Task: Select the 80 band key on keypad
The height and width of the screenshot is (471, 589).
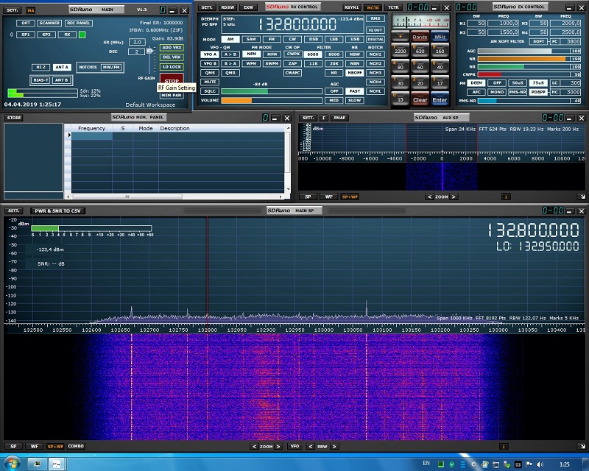Action: [400, 66]
